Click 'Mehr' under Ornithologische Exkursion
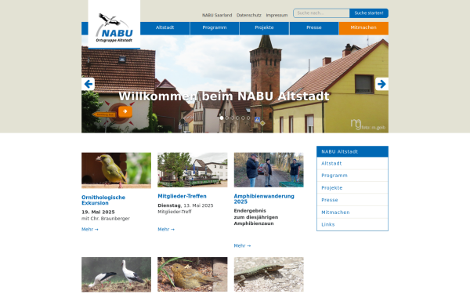The height and width of the screenshot is (294, 470). pyautogui.click(x=90, y=230)
